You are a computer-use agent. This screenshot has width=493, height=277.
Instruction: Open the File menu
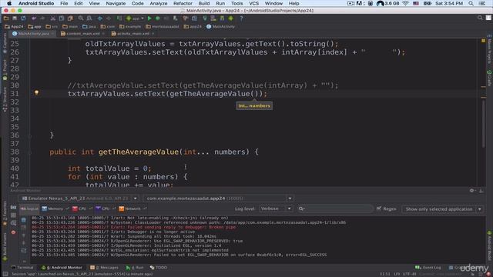point(64,3)
